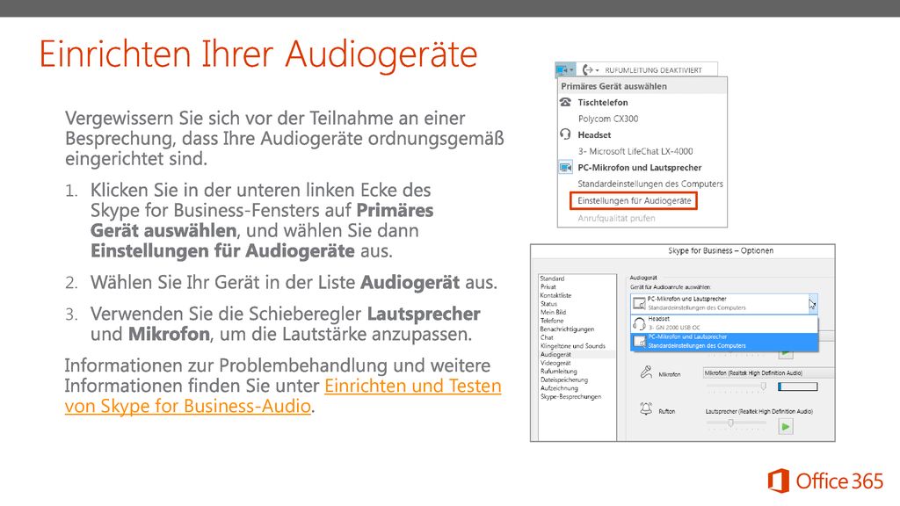
Task: Select Audiogerät in the options list
Action: tap(555, 355)
